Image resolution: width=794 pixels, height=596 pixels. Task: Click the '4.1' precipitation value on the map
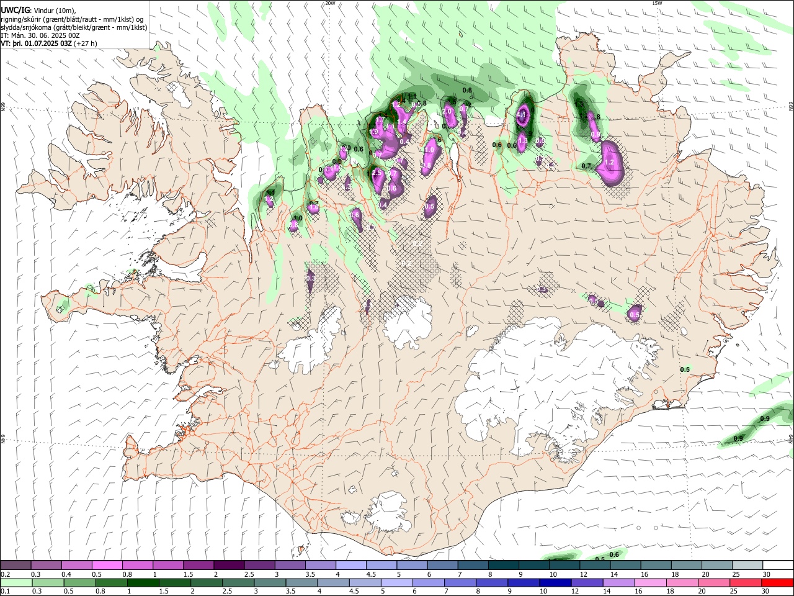[x=521, y=115]
